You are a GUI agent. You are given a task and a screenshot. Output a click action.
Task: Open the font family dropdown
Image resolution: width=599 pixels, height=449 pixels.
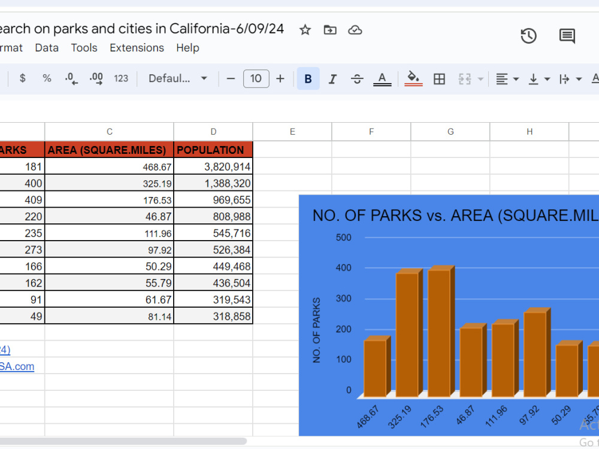(178, 78)
